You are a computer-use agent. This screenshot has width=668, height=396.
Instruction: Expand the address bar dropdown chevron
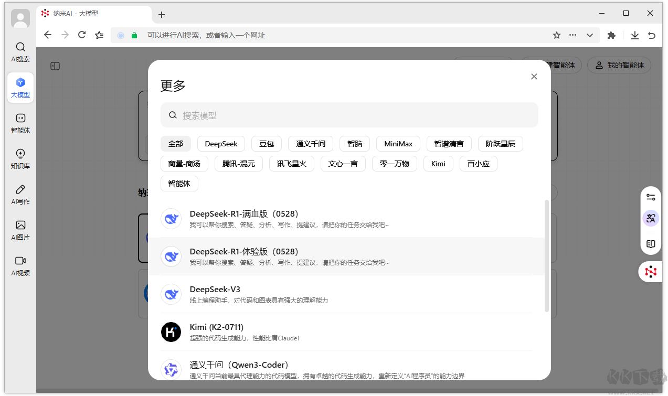[x=590, y=35]
